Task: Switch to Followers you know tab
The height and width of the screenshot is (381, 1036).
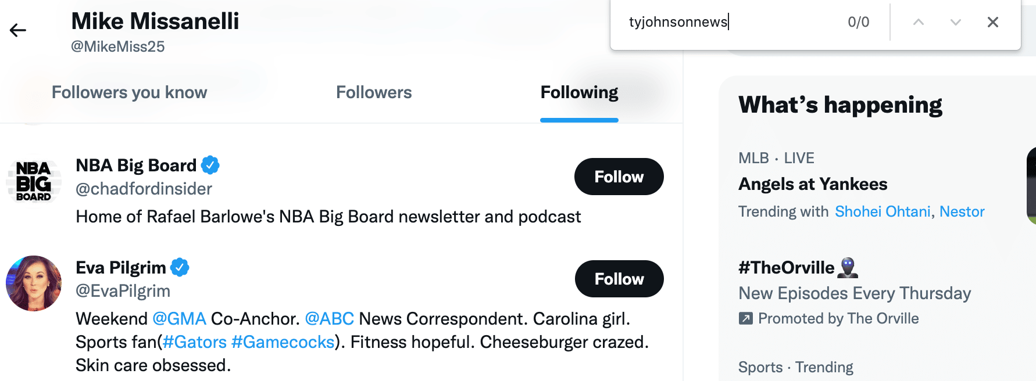Action: coord(129,92)
